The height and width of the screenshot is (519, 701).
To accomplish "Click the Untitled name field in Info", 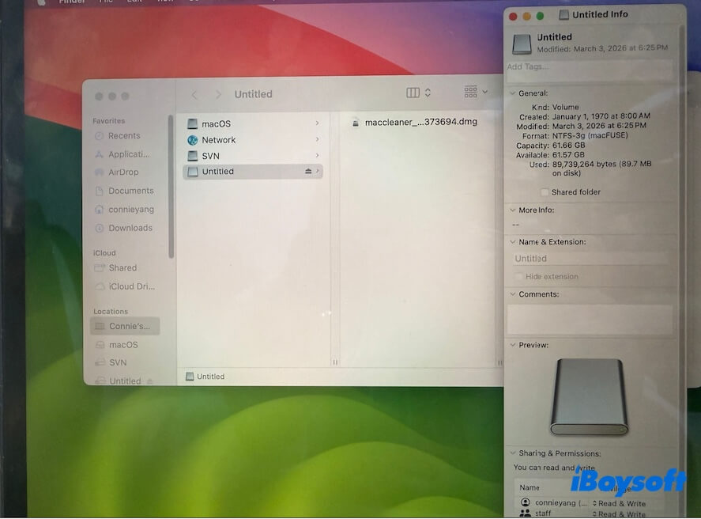I will pos(590,259).
